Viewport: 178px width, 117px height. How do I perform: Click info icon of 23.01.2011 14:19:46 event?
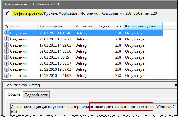(x=7, y=33)
